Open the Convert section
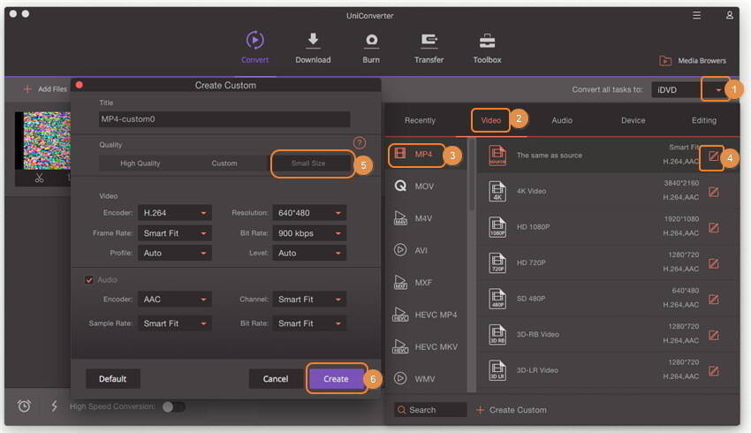This screenshot has height=433, width=751. click(x=254, y=47)
